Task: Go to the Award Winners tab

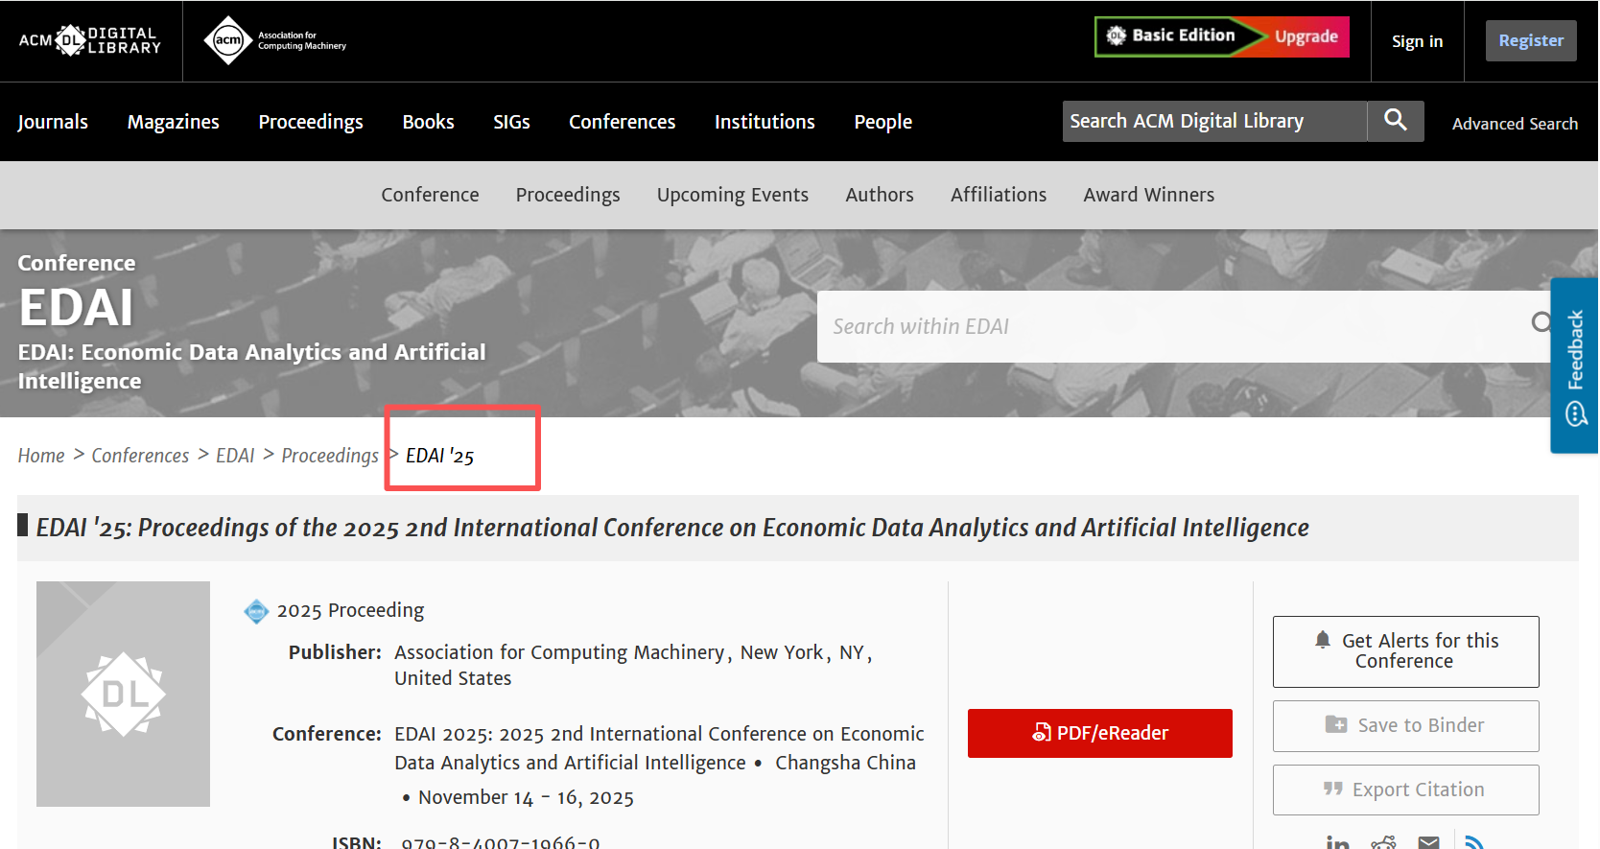Action: 1148,195
